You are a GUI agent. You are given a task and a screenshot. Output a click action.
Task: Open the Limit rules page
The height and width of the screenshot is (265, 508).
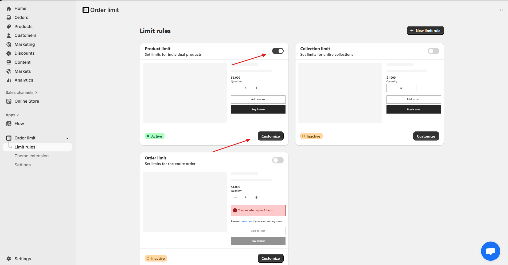(x=25, y=147)
